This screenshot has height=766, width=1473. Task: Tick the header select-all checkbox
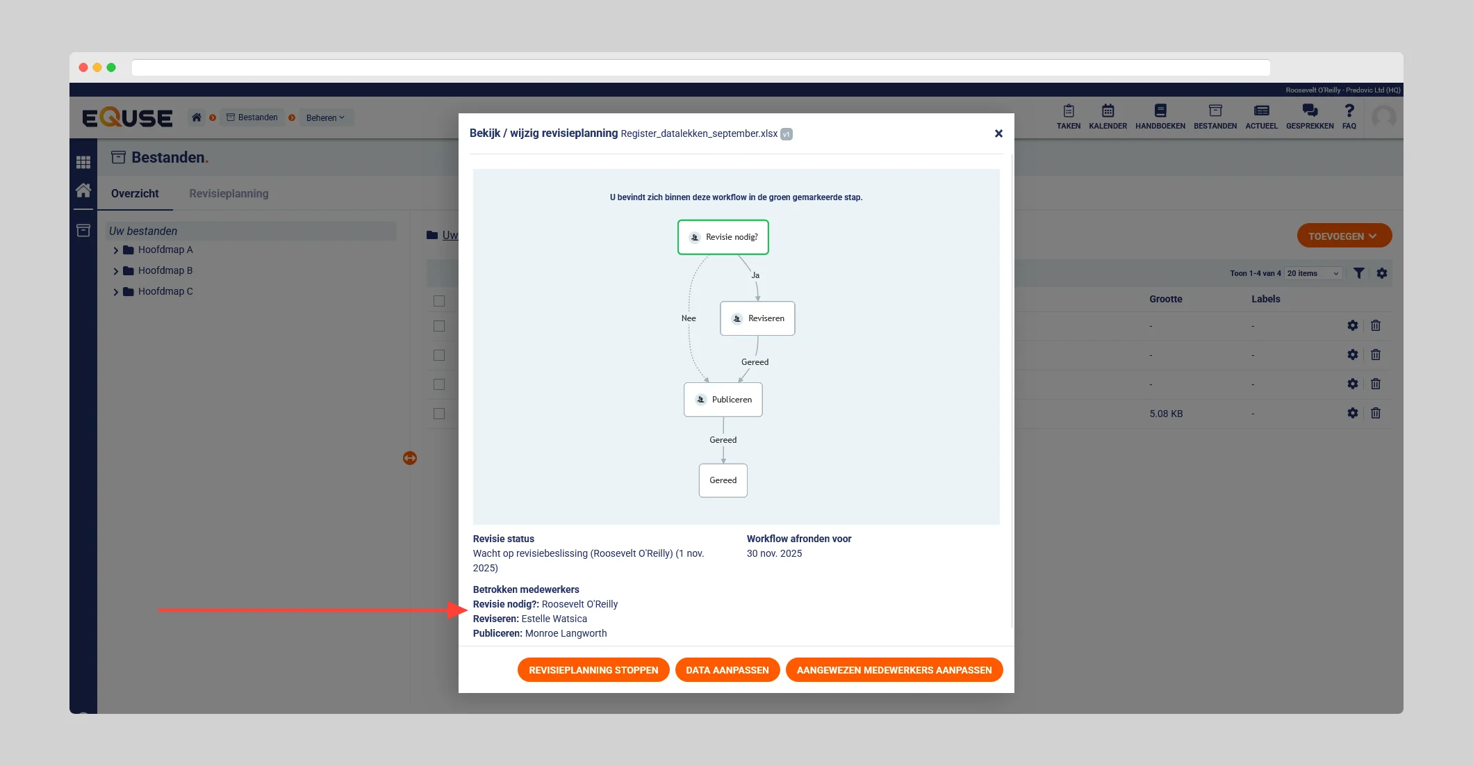439,301
